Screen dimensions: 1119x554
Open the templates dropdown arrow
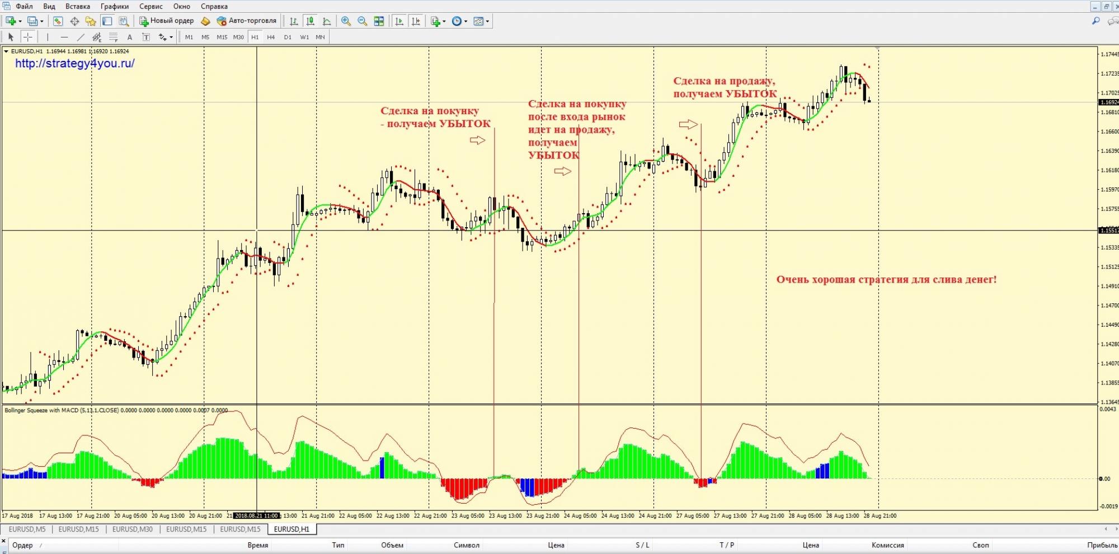487,21
